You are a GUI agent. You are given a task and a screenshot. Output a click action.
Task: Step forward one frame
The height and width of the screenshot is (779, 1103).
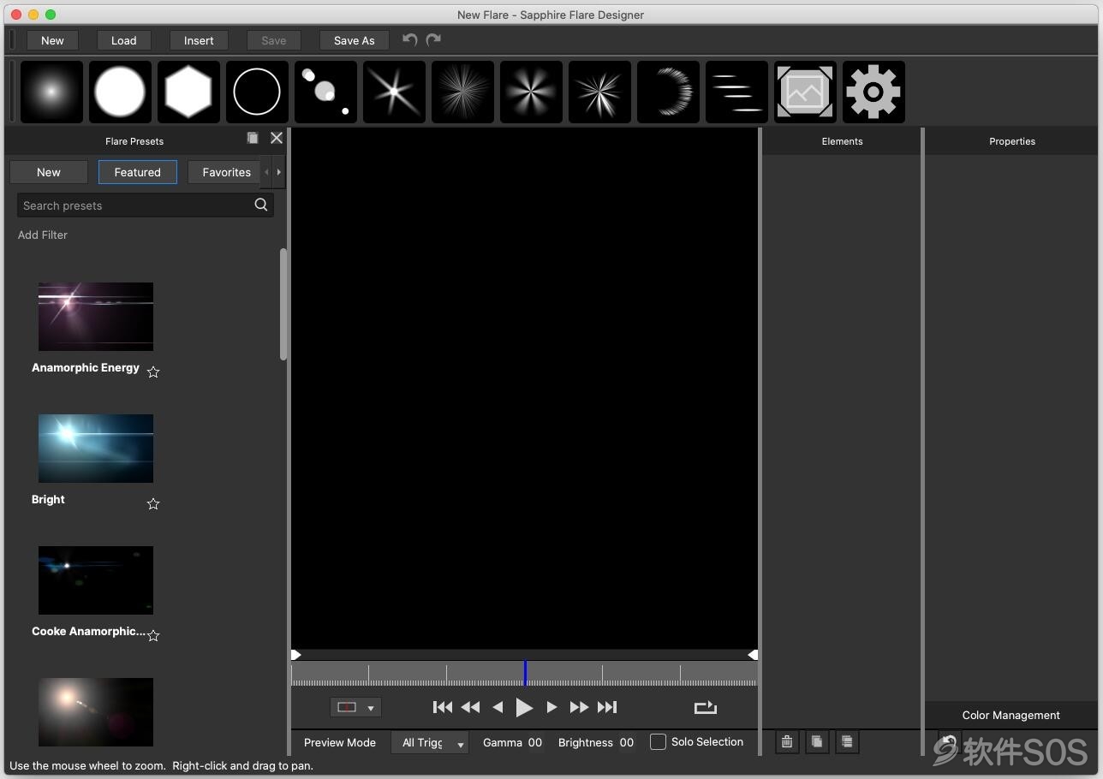click(x=551, y=707)
